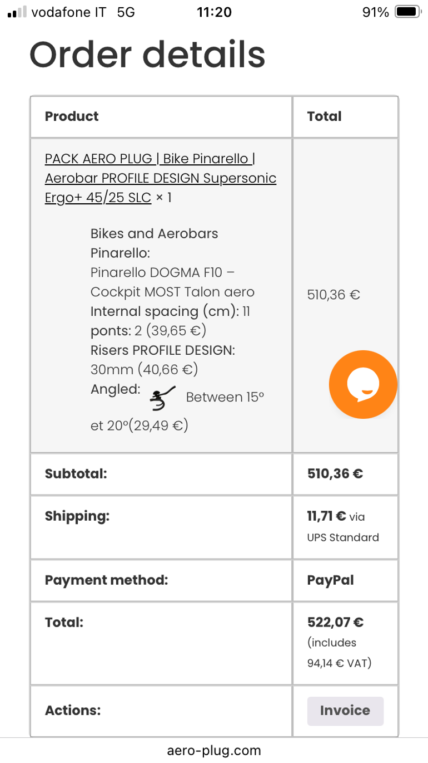Image resolution: width=428 pixels, height=763 pixels.
Task: Tap the Risers PROFILE DESIGN option text
Action: point(163,350)
